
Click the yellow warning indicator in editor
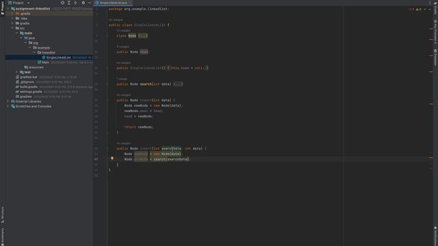pos(418,9)
